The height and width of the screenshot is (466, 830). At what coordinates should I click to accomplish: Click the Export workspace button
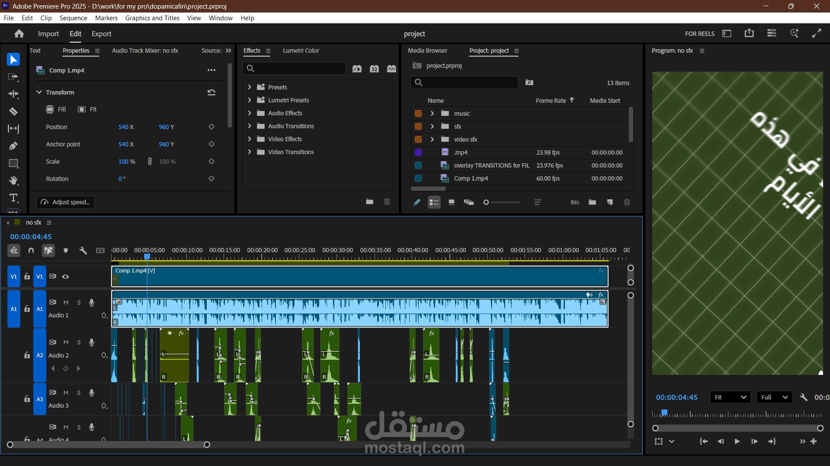pos(101,34)
